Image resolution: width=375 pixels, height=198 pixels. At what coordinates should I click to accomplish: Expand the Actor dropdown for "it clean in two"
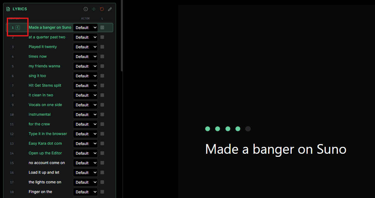(x=85, y=95)
